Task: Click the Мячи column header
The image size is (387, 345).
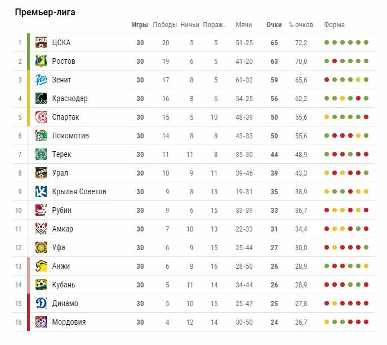Action: (243, 25)
